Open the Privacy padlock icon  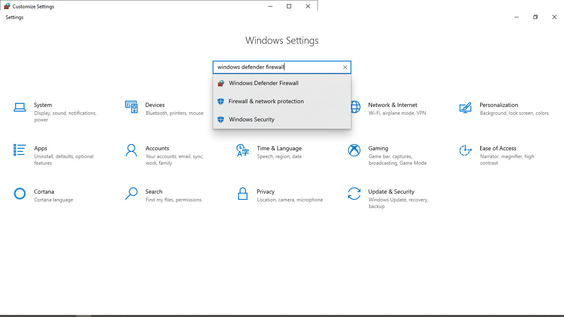pos(243,194)
